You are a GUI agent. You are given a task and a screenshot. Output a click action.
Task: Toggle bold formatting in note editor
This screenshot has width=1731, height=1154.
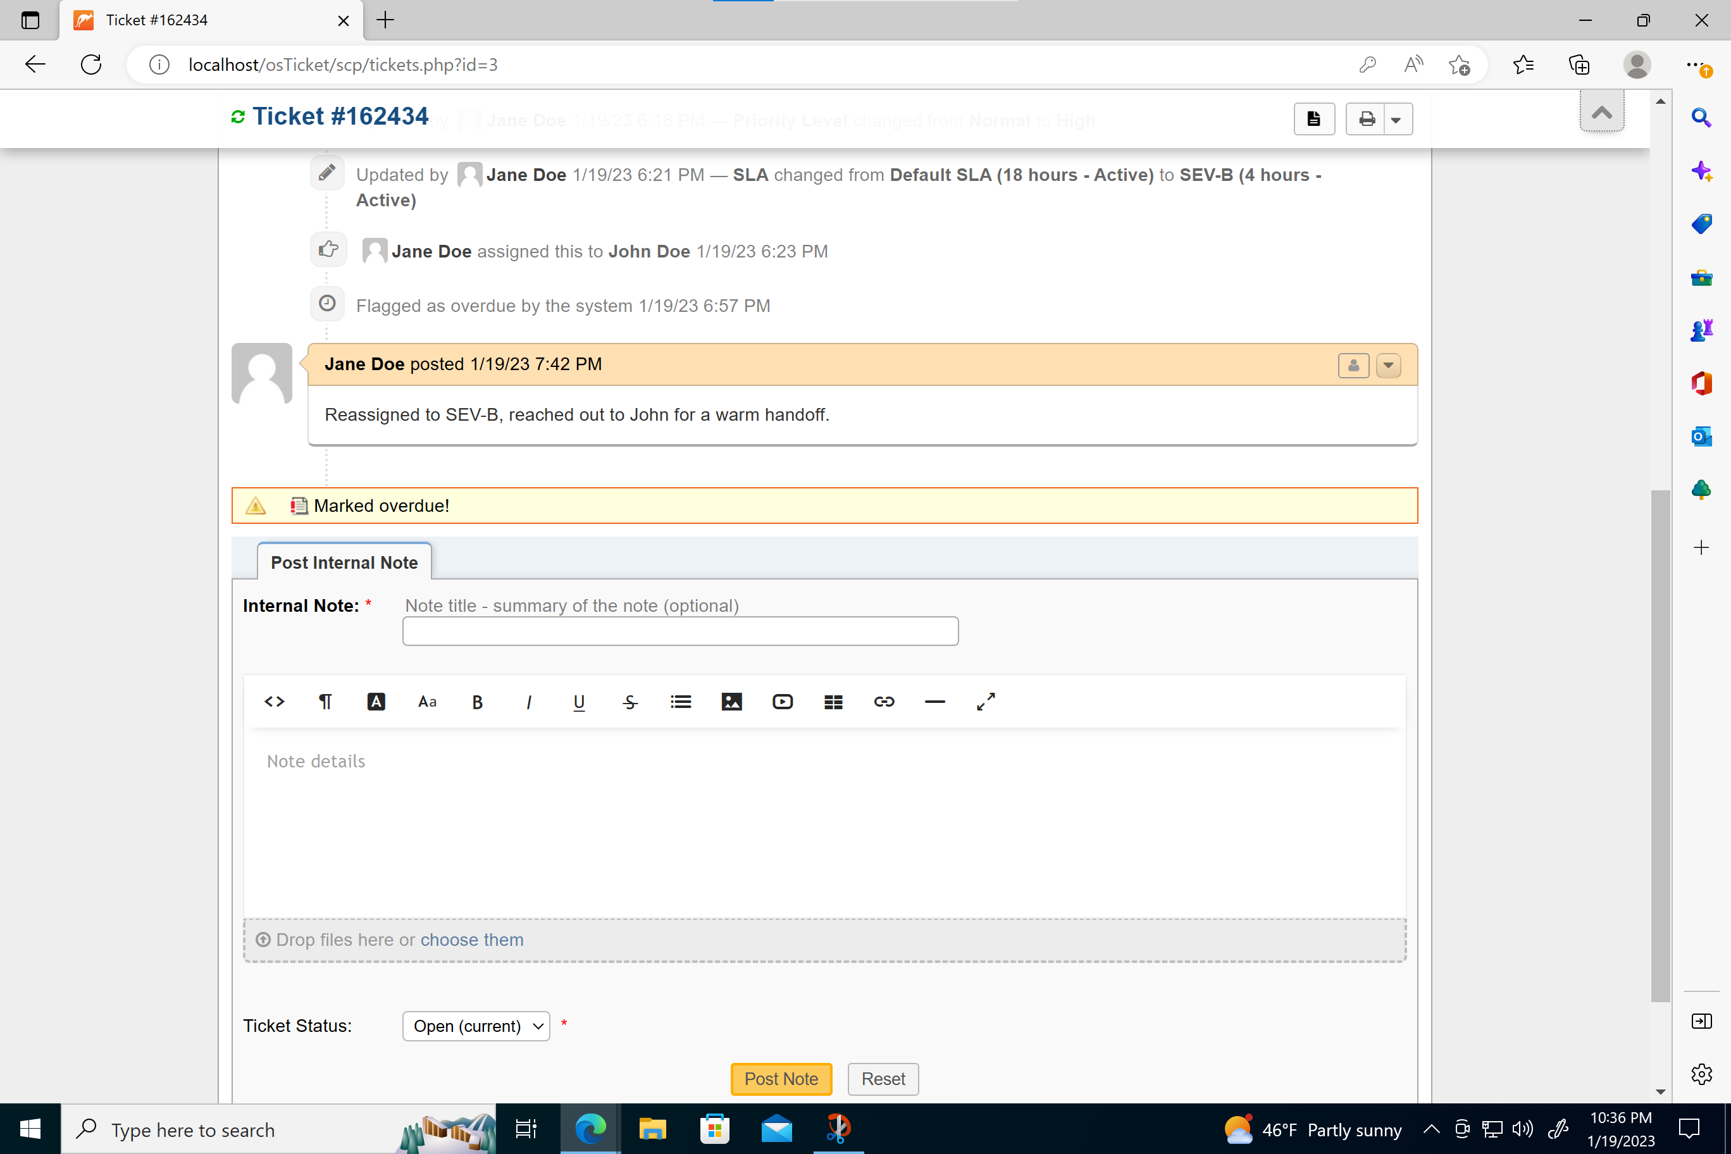[x=476, y=700]
